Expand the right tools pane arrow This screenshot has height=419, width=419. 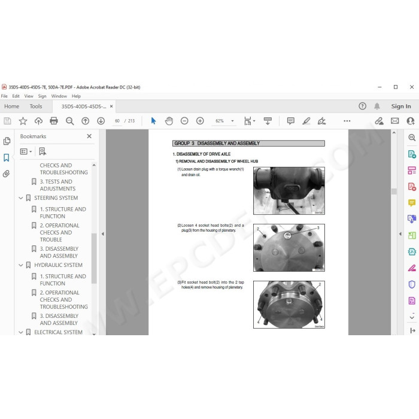(x=400, y=234)
